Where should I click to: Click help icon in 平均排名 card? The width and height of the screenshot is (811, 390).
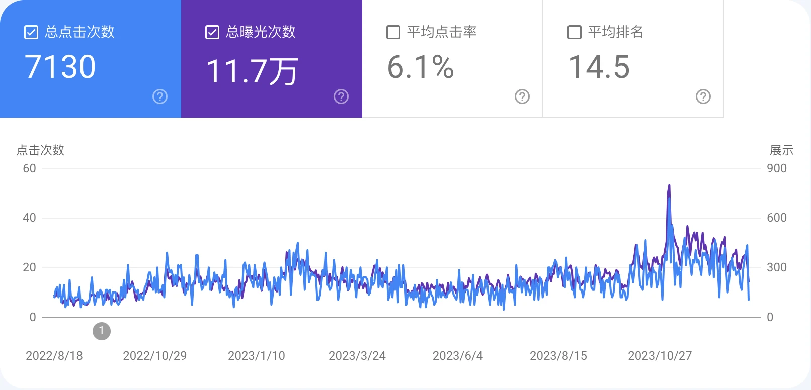click(x=703, y=96)
